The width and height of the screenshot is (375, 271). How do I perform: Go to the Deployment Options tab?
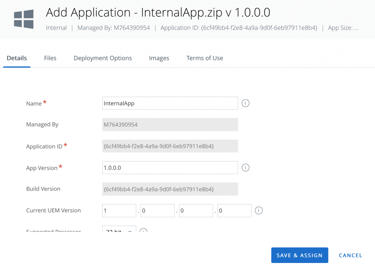tap(103, 58)
